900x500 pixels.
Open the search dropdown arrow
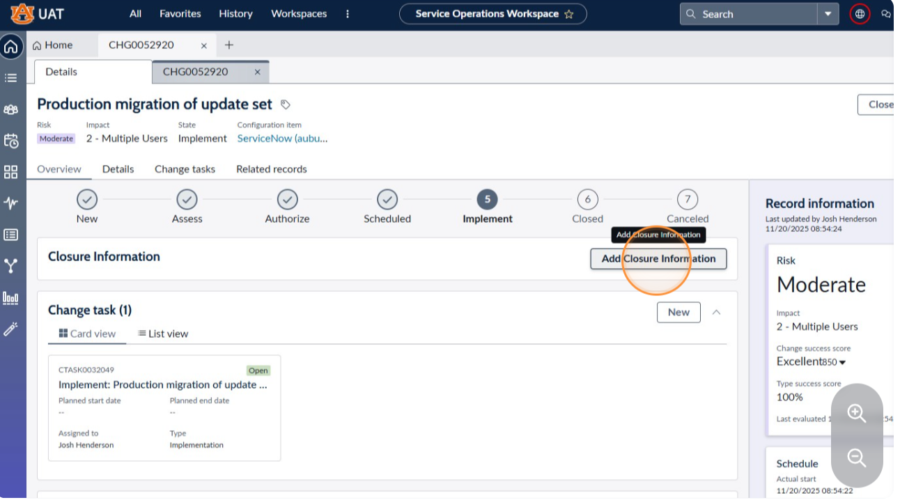(828, 14)
